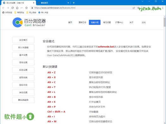Click the 显示书签列表 description text
The height and width of the screenshot is (124, 166).
(96, 97)
